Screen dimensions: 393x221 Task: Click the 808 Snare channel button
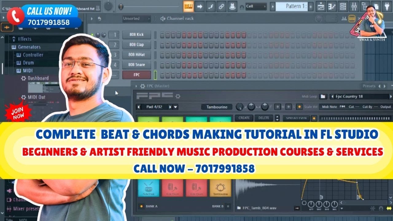pyautogui.click(x=137, y=65)
